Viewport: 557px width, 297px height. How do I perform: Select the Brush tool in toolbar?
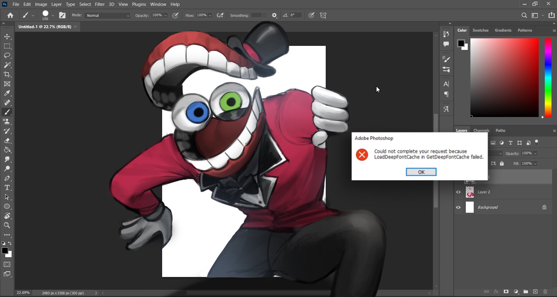coord(7,112)
